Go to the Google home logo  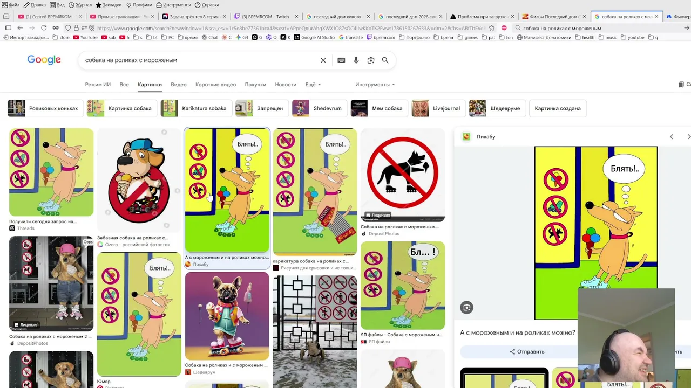tap(44, 60)
